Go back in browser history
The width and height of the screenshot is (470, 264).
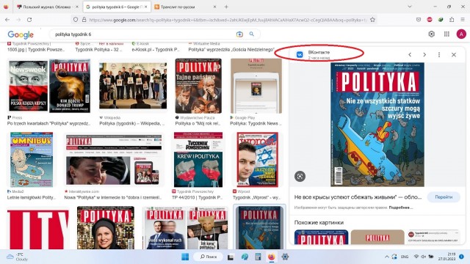(x=7, y=20)
